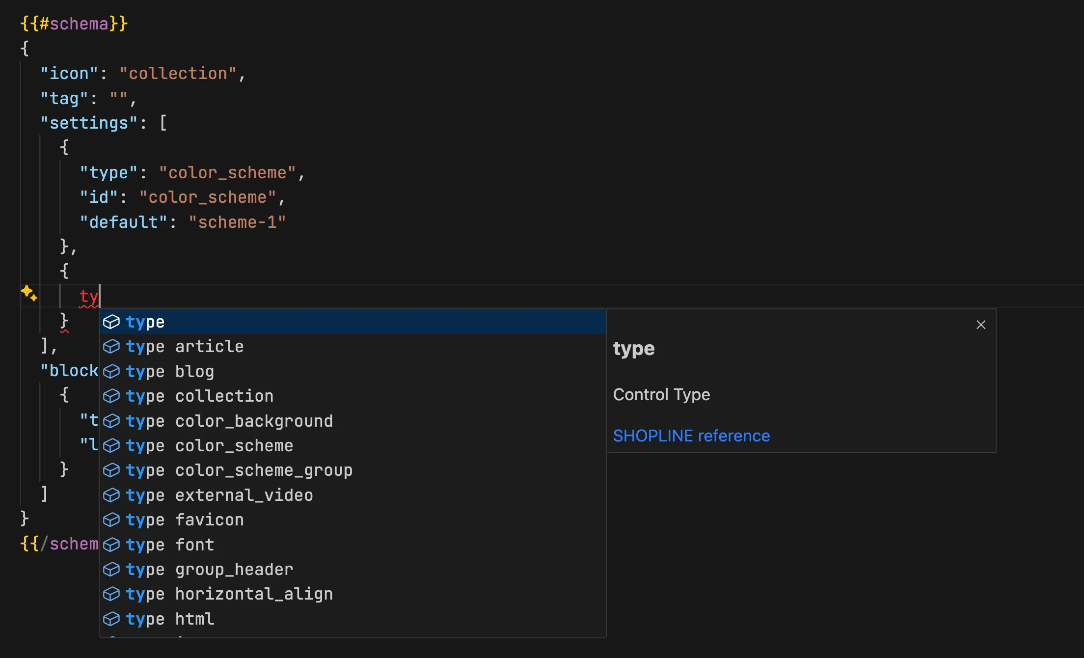Click the "scheme-1" default value text
This screenshot has width=1084, height=658.
point(237,222)
